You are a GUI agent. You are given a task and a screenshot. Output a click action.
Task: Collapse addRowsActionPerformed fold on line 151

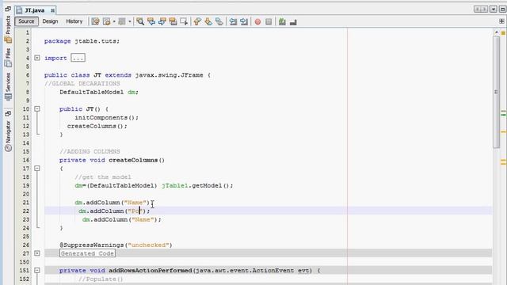(37, 271)
